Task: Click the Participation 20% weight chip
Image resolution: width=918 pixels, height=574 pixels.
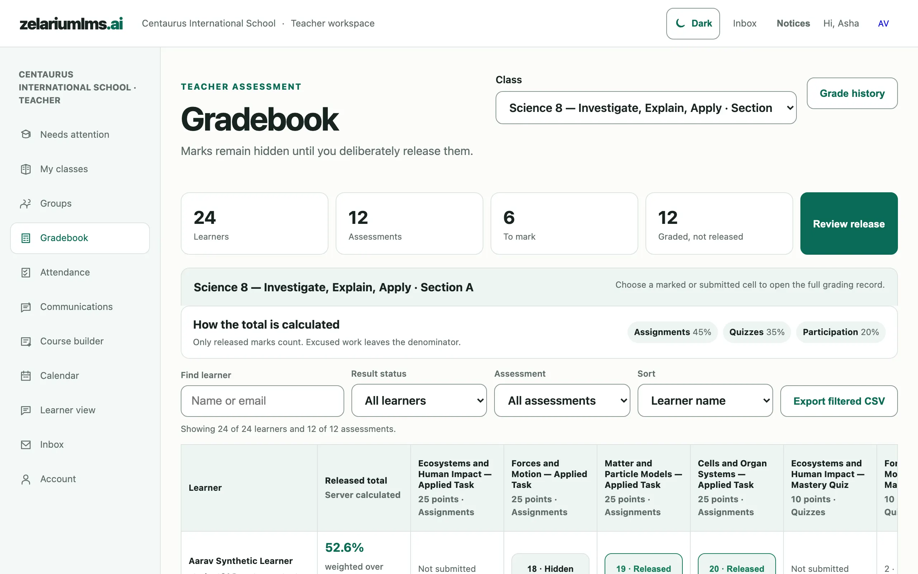Action: 841,332
